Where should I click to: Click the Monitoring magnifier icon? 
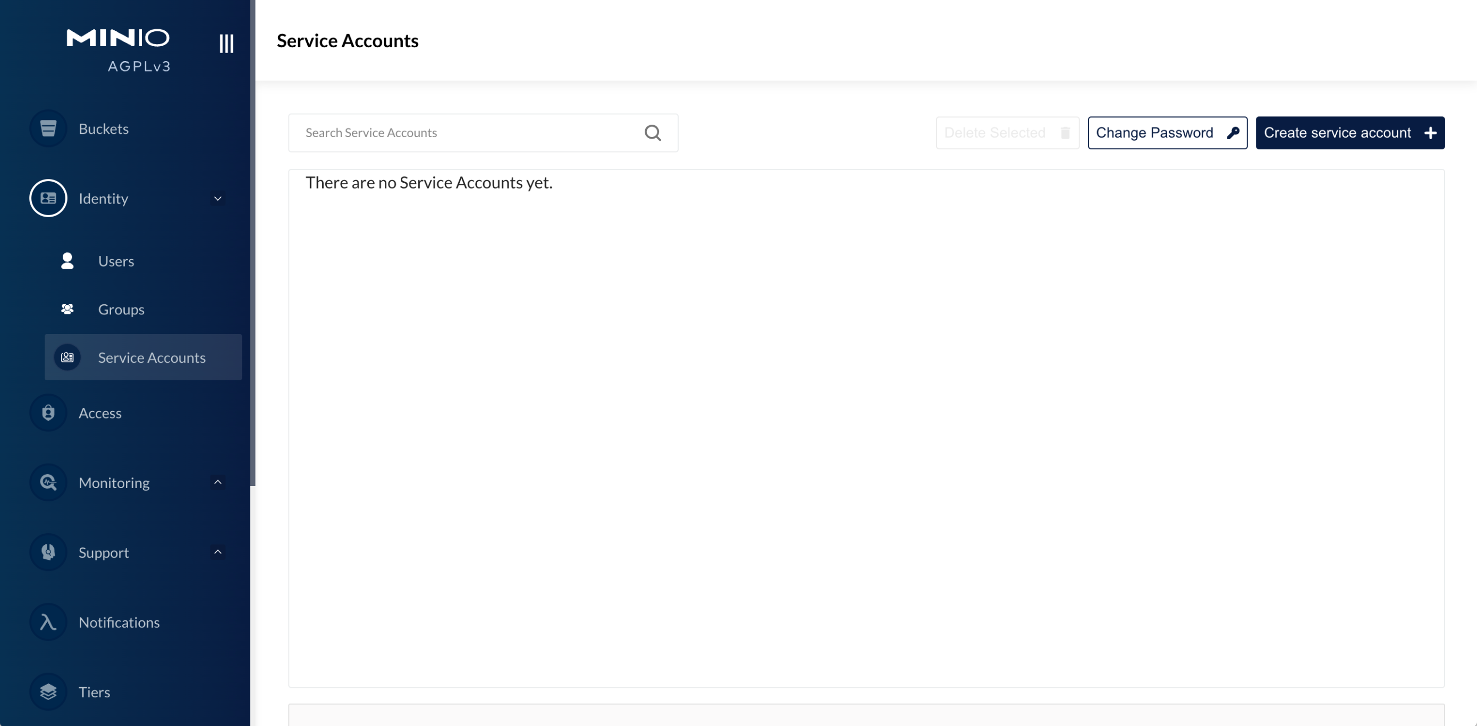coord(48,482)
